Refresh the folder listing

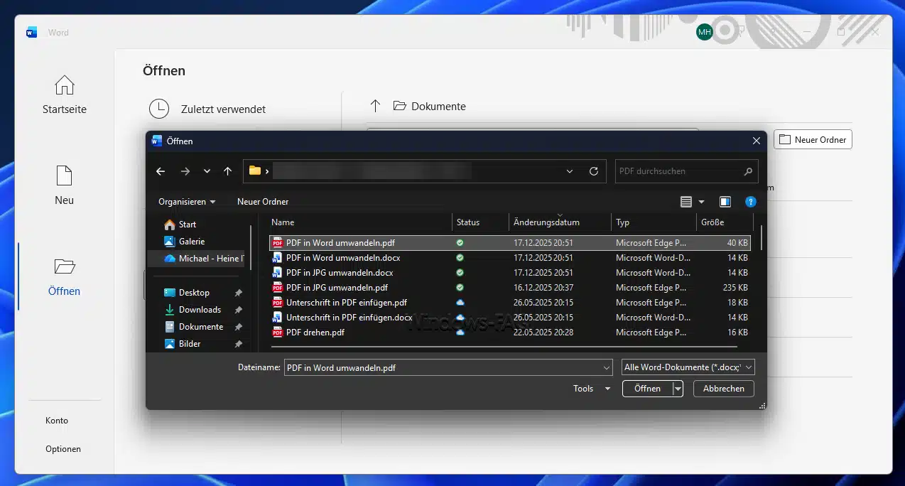pos(594,171)
